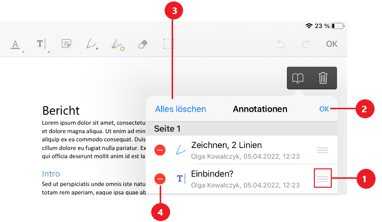
Task: Select the text insertion T tool
Action: point(41,44)
